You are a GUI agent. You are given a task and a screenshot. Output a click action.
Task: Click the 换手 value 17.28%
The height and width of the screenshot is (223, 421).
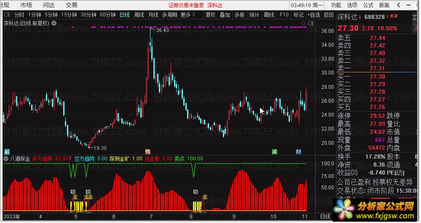point(375,157)
